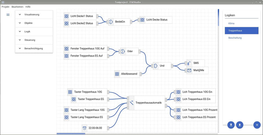263x135 pixels.
Task: Click the Mail@Me envelope icon
Action: click(189, 70)
